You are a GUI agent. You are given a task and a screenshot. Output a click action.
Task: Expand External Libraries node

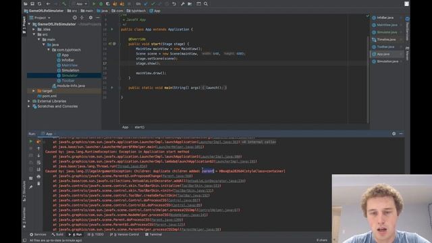pos(29,101)
